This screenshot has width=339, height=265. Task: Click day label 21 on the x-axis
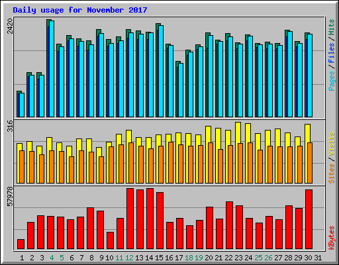(218, 258)
